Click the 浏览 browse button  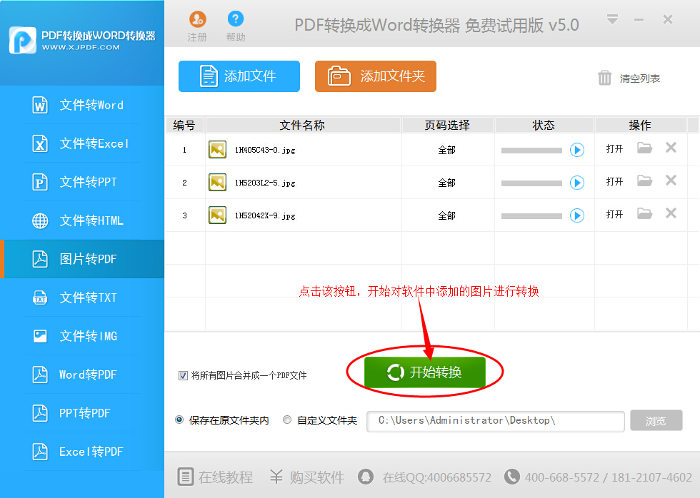[x=656, y=420]
